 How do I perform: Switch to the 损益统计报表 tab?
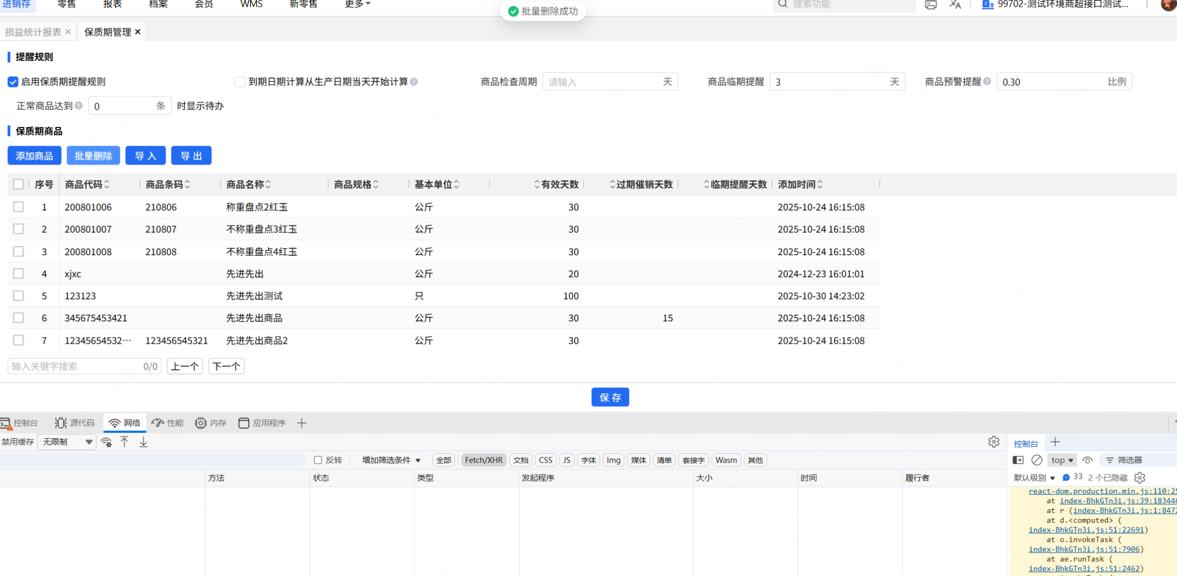click(33, 32)
